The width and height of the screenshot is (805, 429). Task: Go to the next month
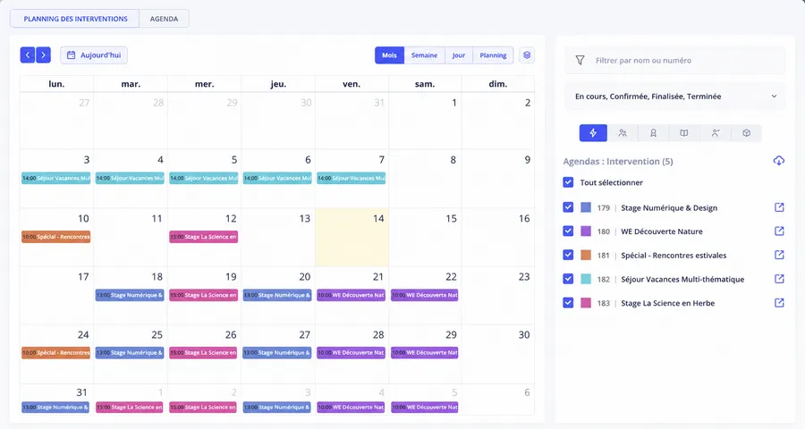coord(43,55)
